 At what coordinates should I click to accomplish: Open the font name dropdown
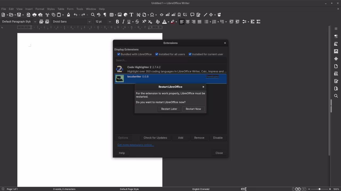coord(89,21)
